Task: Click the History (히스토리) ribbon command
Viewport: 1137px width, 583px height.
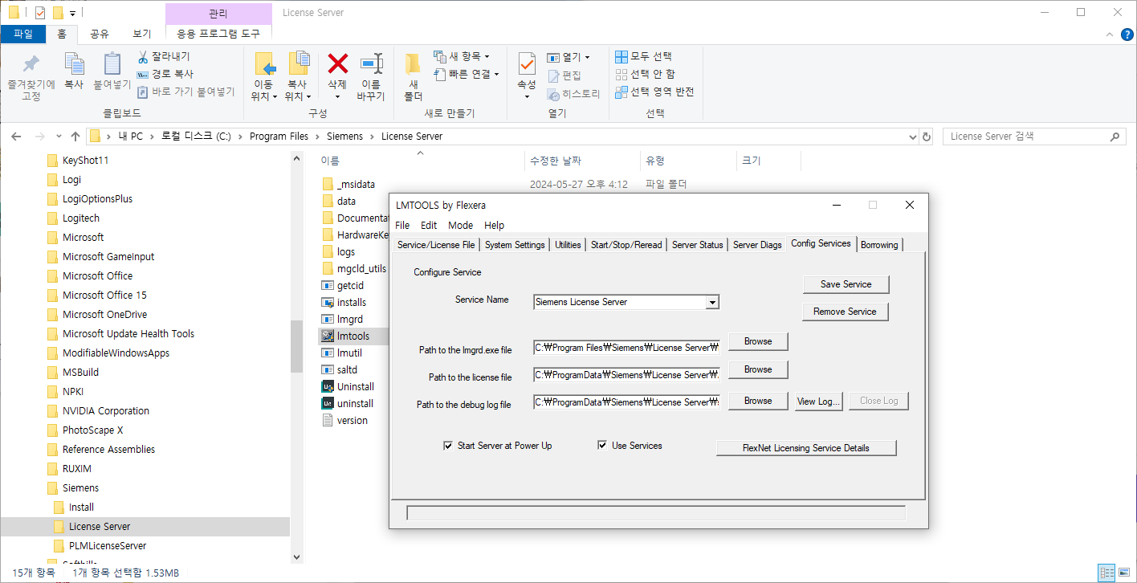Action: pyautogui.click(x=574, y=94)
